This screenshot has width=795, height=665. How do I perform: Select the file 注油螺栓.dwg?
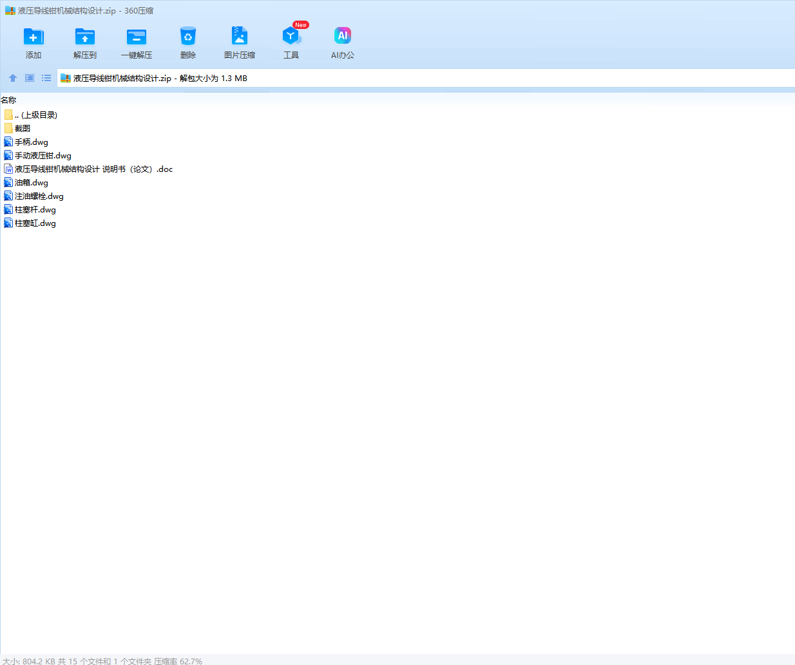tap(34, 196)
